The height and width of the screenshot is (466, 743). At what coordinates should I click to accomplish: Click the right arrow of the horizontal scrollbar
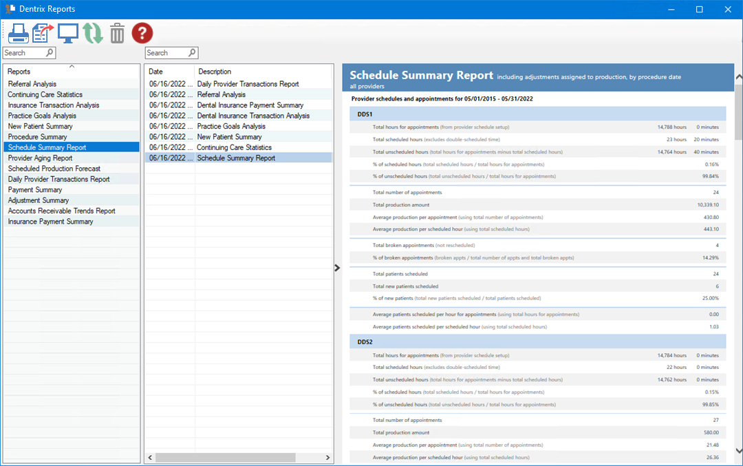(327, 457)
